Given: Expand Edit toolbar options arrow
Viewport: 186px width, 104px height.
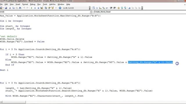Looking at the screenshot, I should click(142, 8).
